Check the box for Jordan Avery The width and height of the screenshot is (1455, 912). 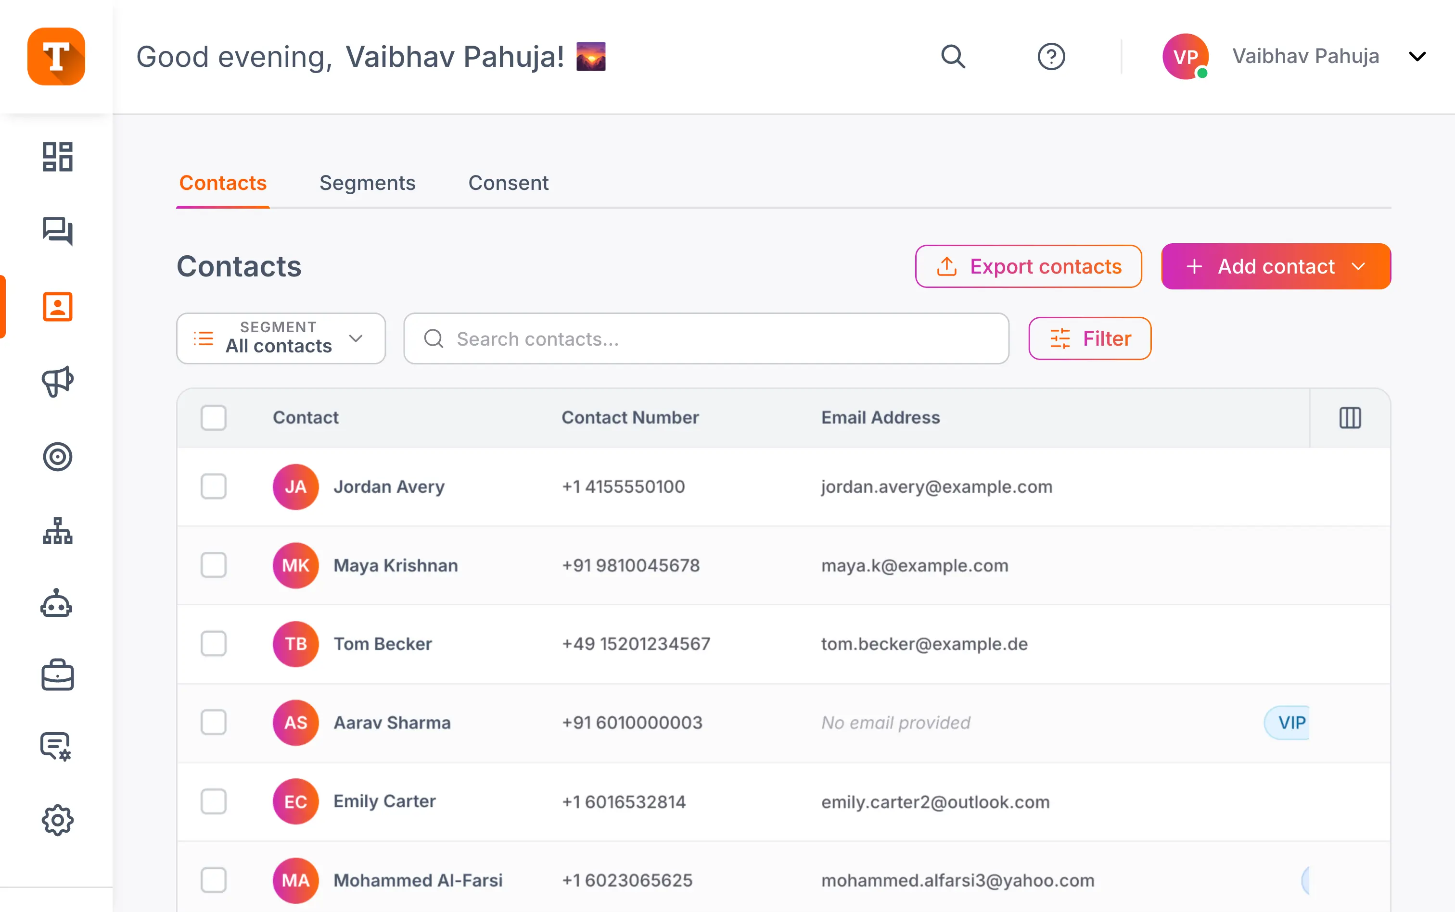(214, 487)
